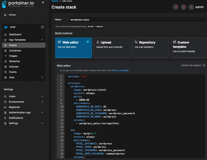
Task: Click the App Templates icon
Action: click(x=6, y=40)
